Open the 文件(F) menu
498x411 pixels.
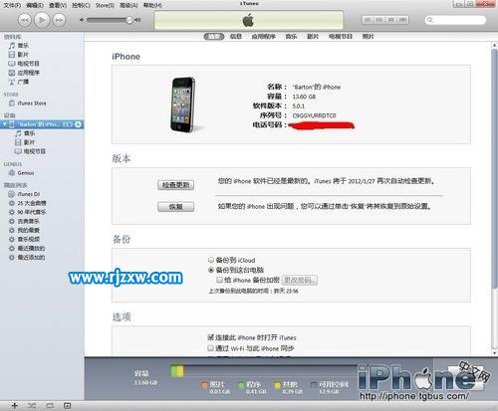click(x=12, y=5)
